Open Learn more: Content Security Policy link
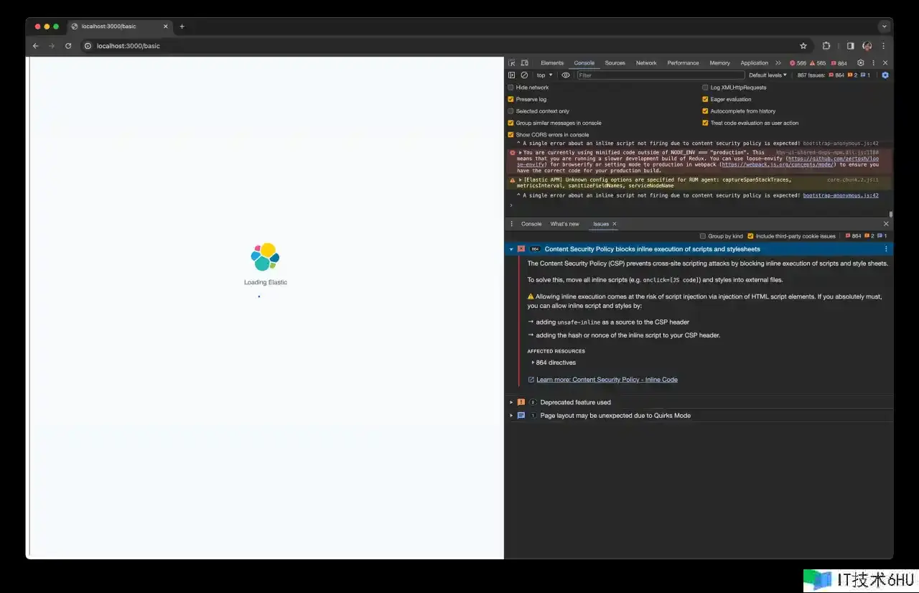Screen dimensions: 919x593 [x=607, y=380]
